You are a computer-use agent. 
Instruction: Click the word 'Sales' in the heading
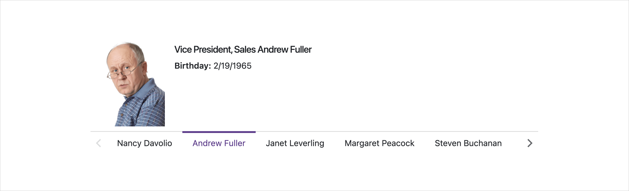point(245,50)
